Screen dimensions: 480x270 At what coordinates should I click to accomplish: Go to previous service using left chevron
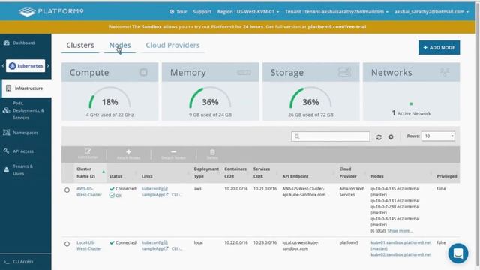[x=3, y=66]
